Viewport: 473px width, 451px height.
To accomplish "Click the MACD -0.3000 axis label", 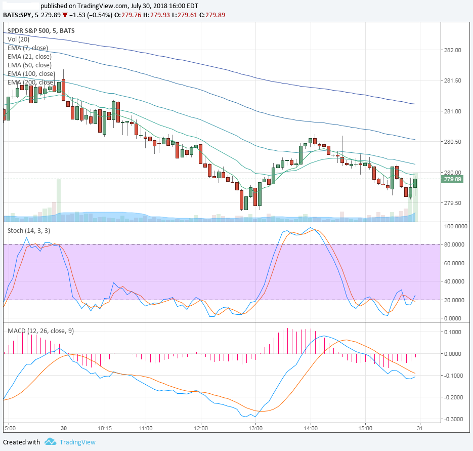I will click(453, 419).
